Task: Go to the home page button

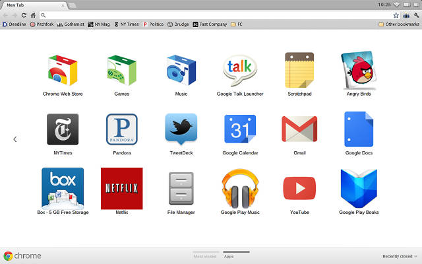Action: 33,15
